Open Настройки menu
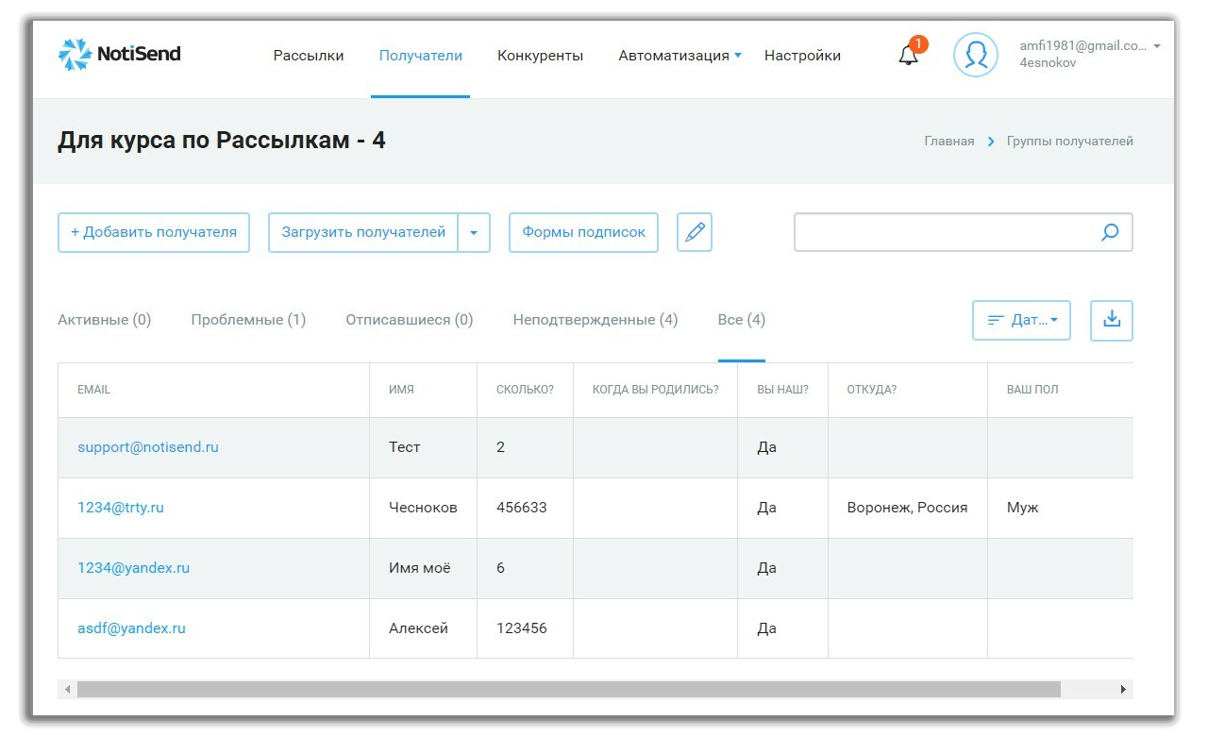This screenshot has height=736, width=1208. tap(802, 56)
